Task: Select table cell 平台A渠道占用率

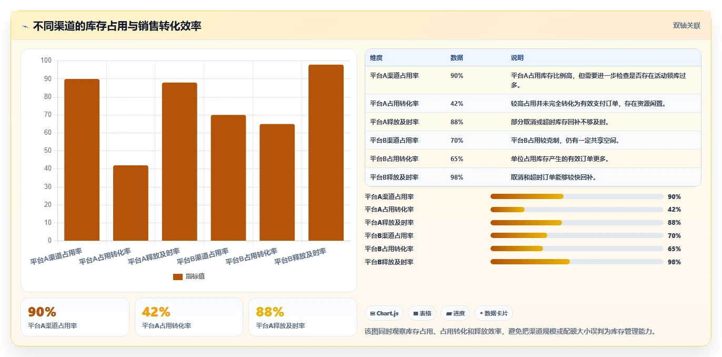Action: click(x=394, y=76)
